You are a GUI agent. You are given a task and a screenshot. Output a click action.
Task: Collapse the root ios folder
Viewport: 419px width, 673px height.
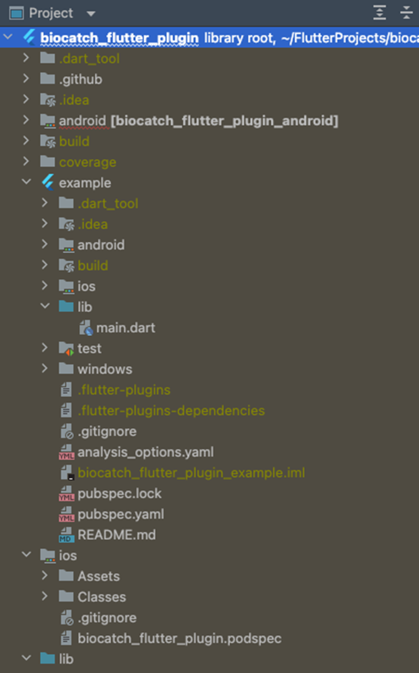[26, 555]
